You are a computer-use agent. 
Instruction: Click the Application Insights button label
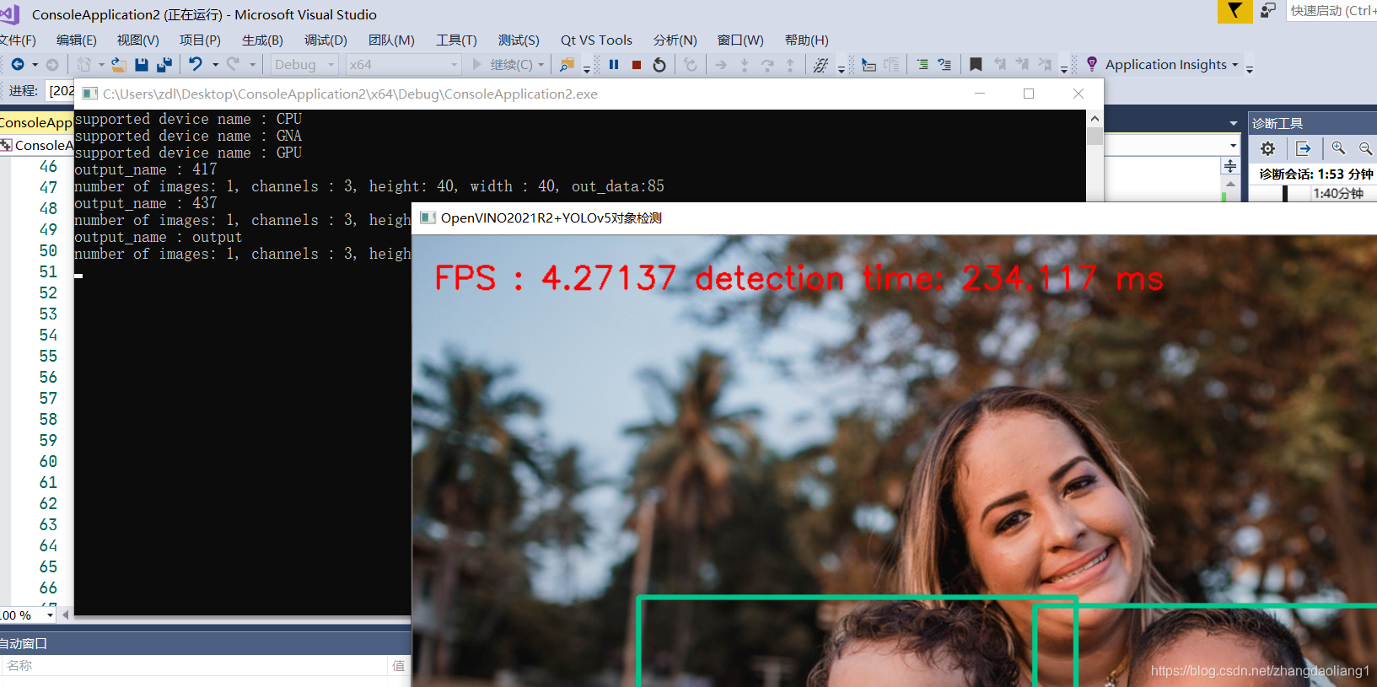pos(1166,64)
